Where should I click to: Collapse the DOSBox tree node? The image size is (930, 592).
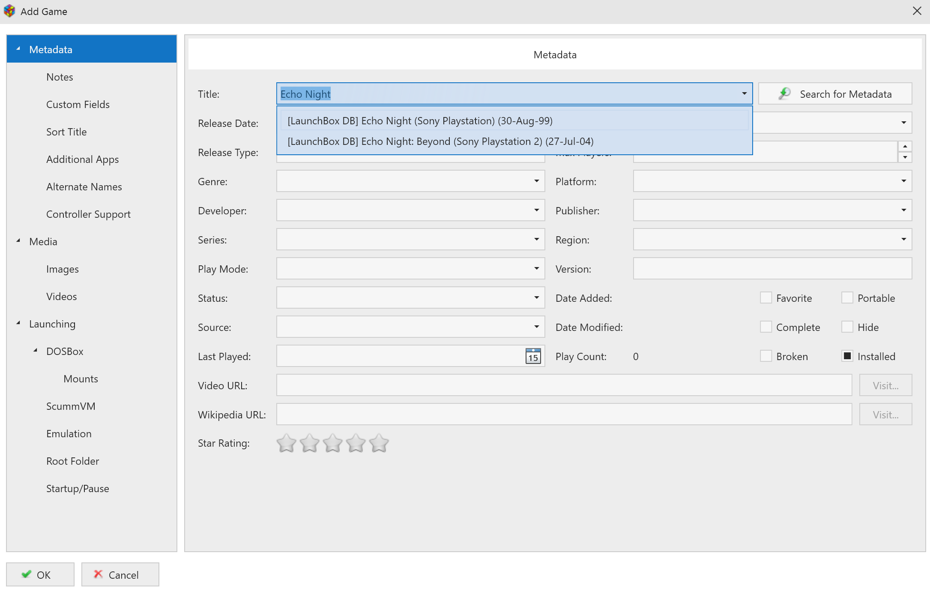[36, 351]
